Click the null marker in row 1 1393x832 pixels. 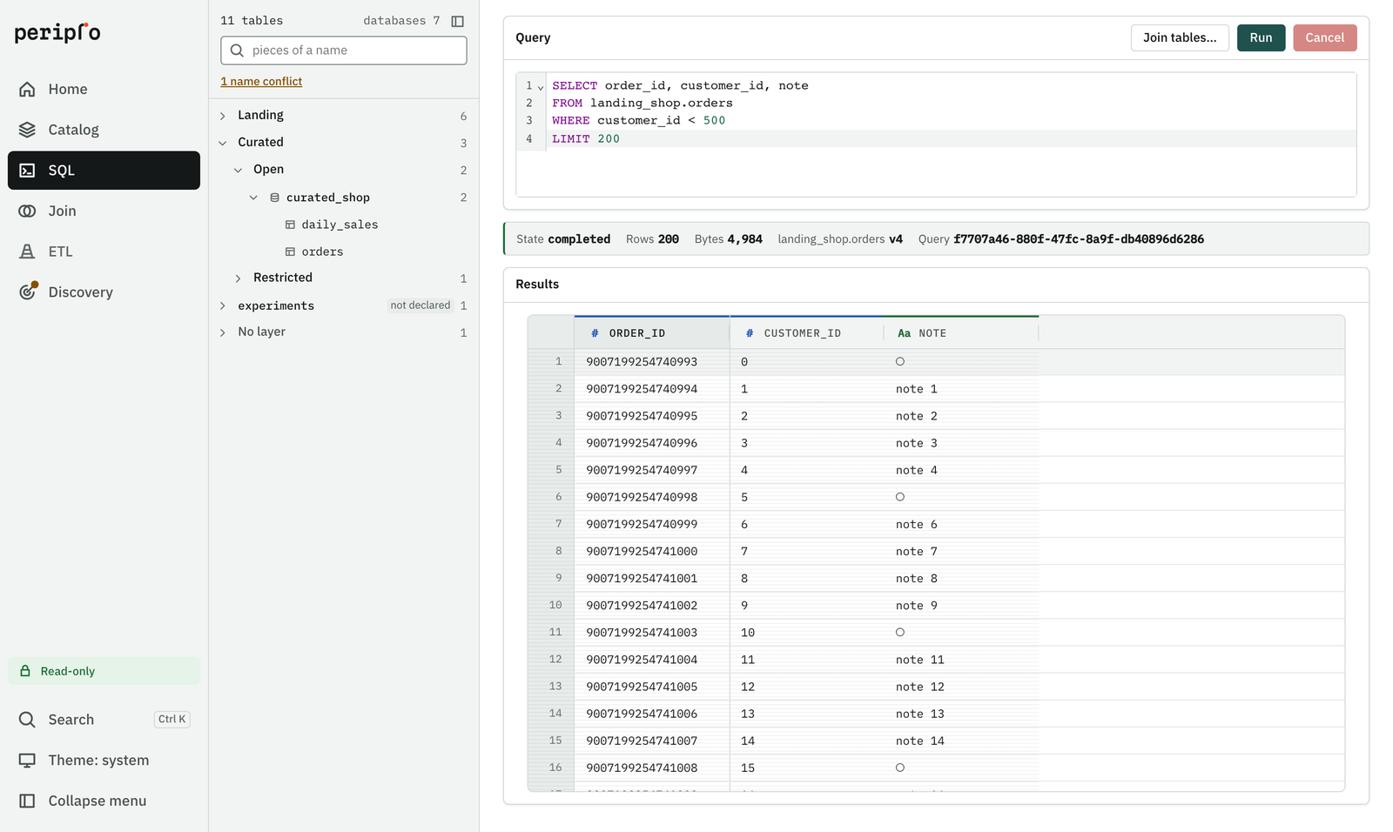900,361
